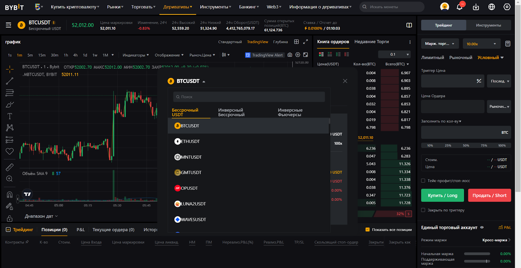Image resolution: width=521 pixels, height=268 pixels.
Task: Open the order book 0.1 grouping dropdown
Action: [x=399, y=54]
